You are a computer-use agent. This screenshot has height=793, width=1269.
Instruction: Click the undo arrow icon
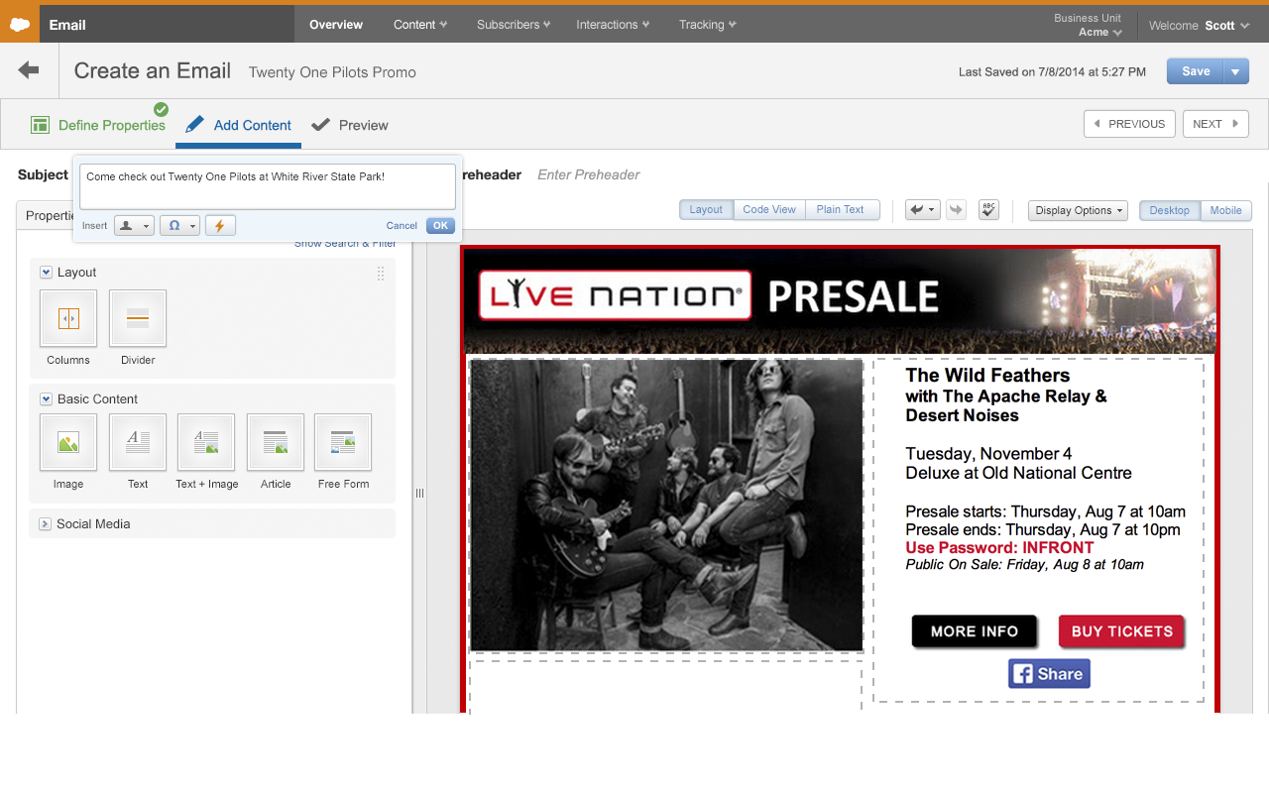(923, 210)
